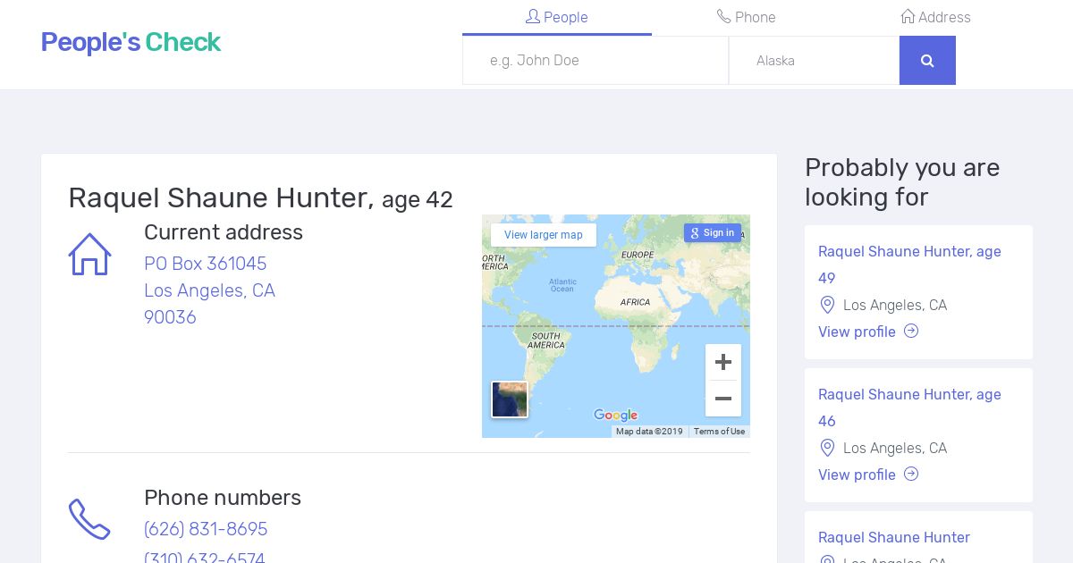The height and width of the screenshot is (563, 1073).
Task: Switch the map to the satellite imagery thumbnail
Action: (510, 399)
